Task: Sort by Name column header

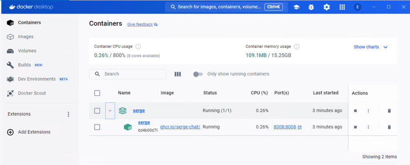Action: 124,93
